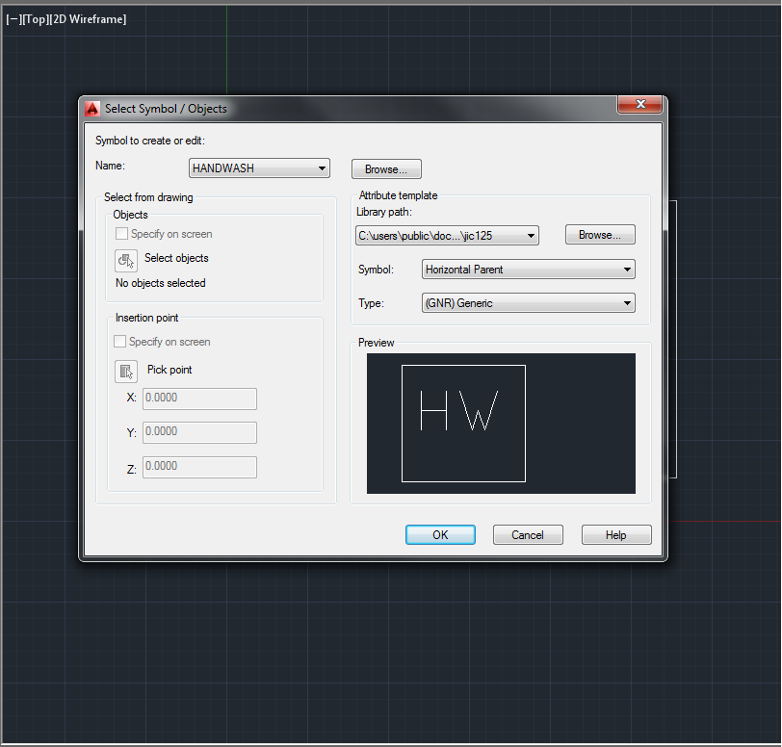Click the Y coordinate input field
Screen dimensions: 782x747
[200, 432]
